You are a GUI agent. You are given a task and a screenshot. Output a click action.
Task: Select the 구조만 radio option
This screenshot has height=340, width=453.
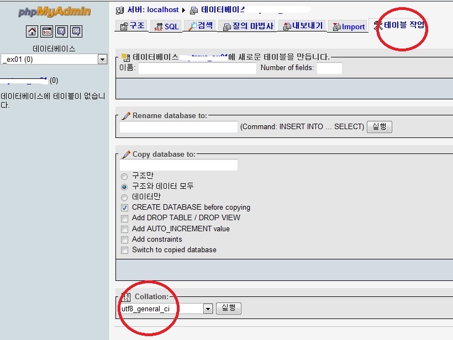pyautogui.click(x=124, y=176)
